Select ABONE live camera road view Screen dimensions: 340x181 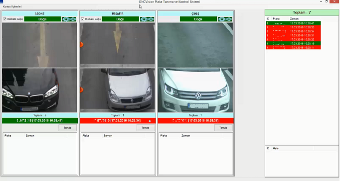click(x=39, y=45)
